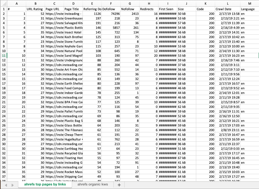
Task: Click the 'Code' header cell
Action: click(x=206, y=9)
